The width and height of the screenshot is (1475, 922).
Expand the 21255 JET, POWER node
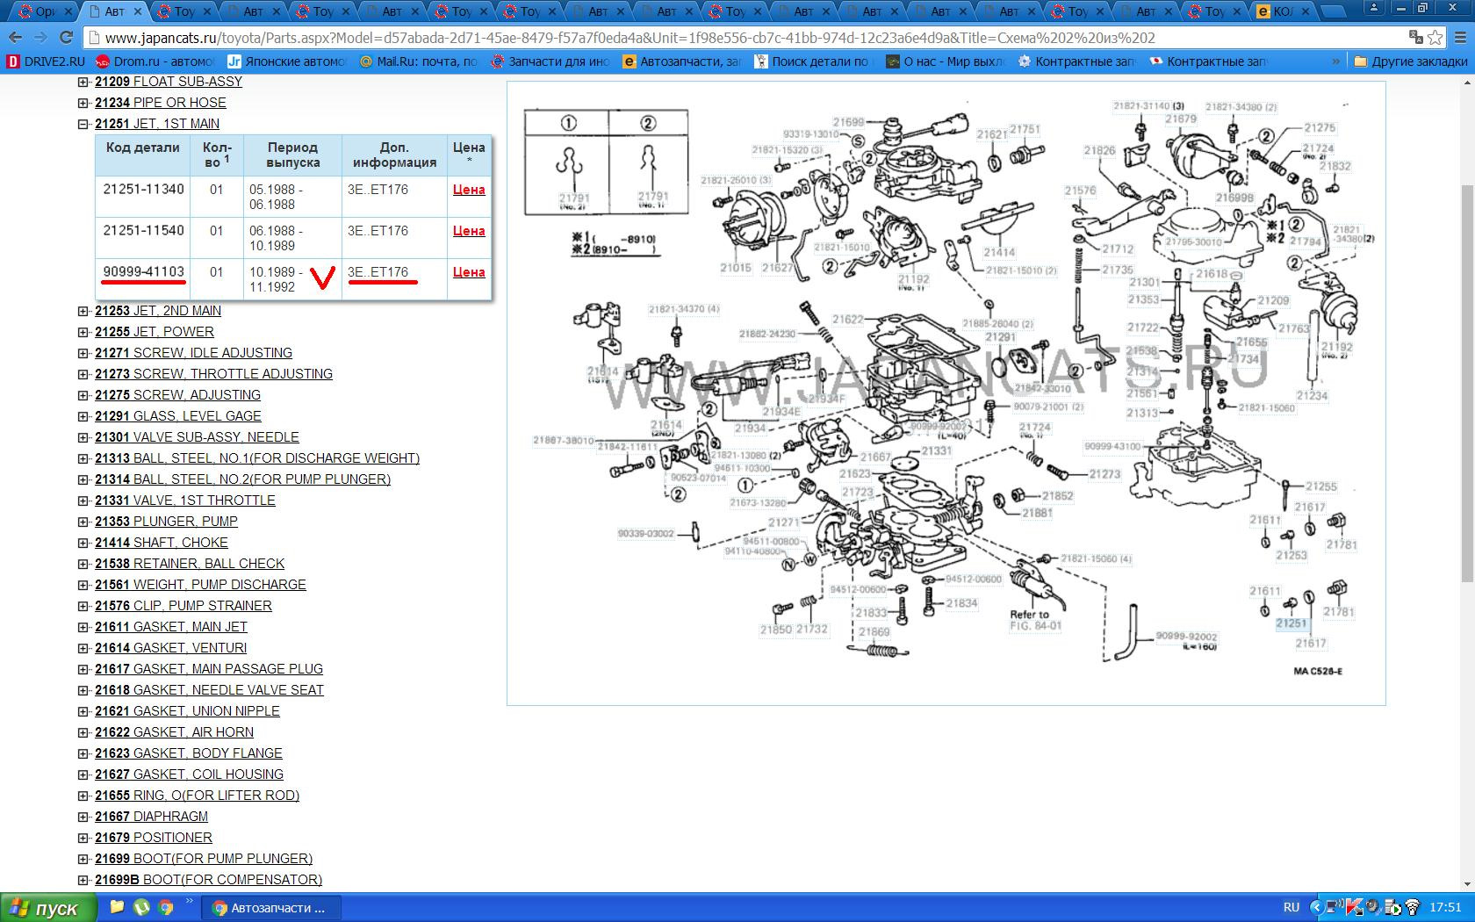(x=83, y=332)
